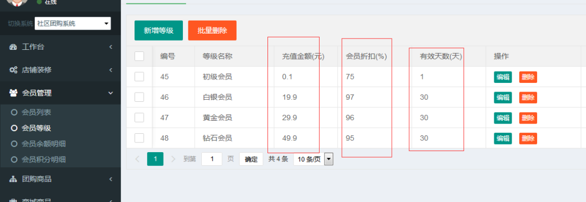Click the 共 4 条 total count text
586x202 pixels.
[278, 160]
